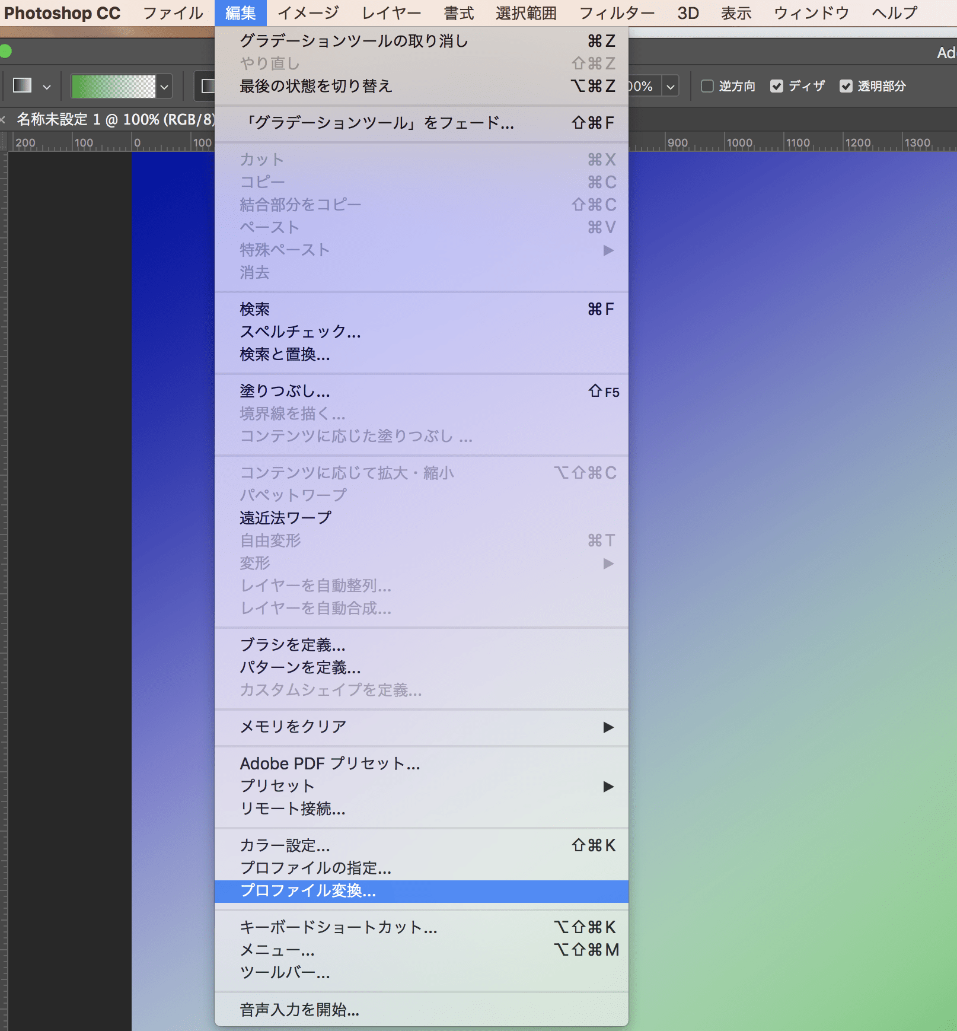Open gradient tool preset dropdown arrow
Image resolution: width=957 pixels, height=1031 pixels.
[47, 87]
